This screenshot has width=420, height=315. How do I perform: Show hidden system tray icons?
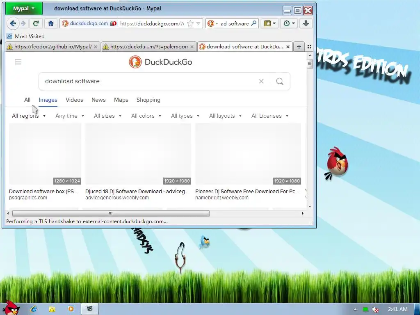coord(355,309)
